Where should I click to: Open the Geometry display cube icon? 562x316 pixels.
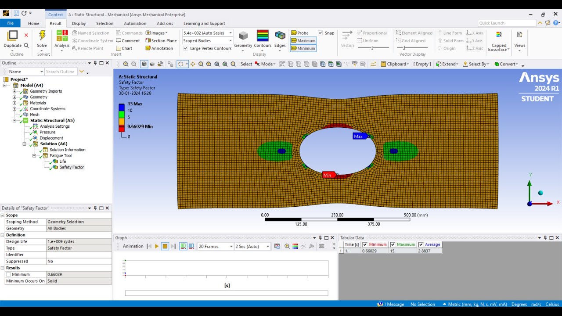coord(243,36)
